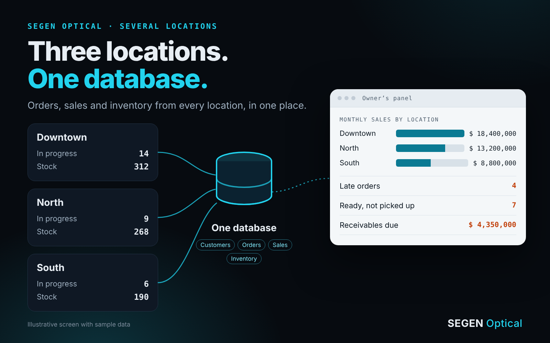Click North sales progress bar

click(430, 148)
